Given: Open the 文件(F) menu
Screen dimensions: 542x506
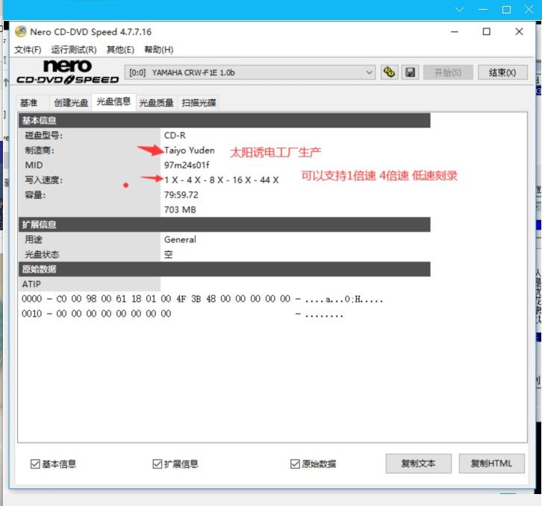Looking at the screenshot, I should click(28, 50).
